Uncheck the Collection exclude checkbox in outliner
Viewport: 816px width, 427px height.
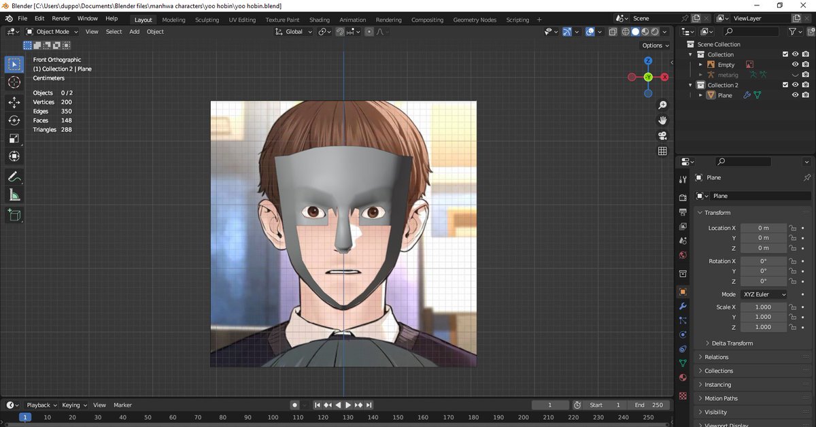pos(785,54)
